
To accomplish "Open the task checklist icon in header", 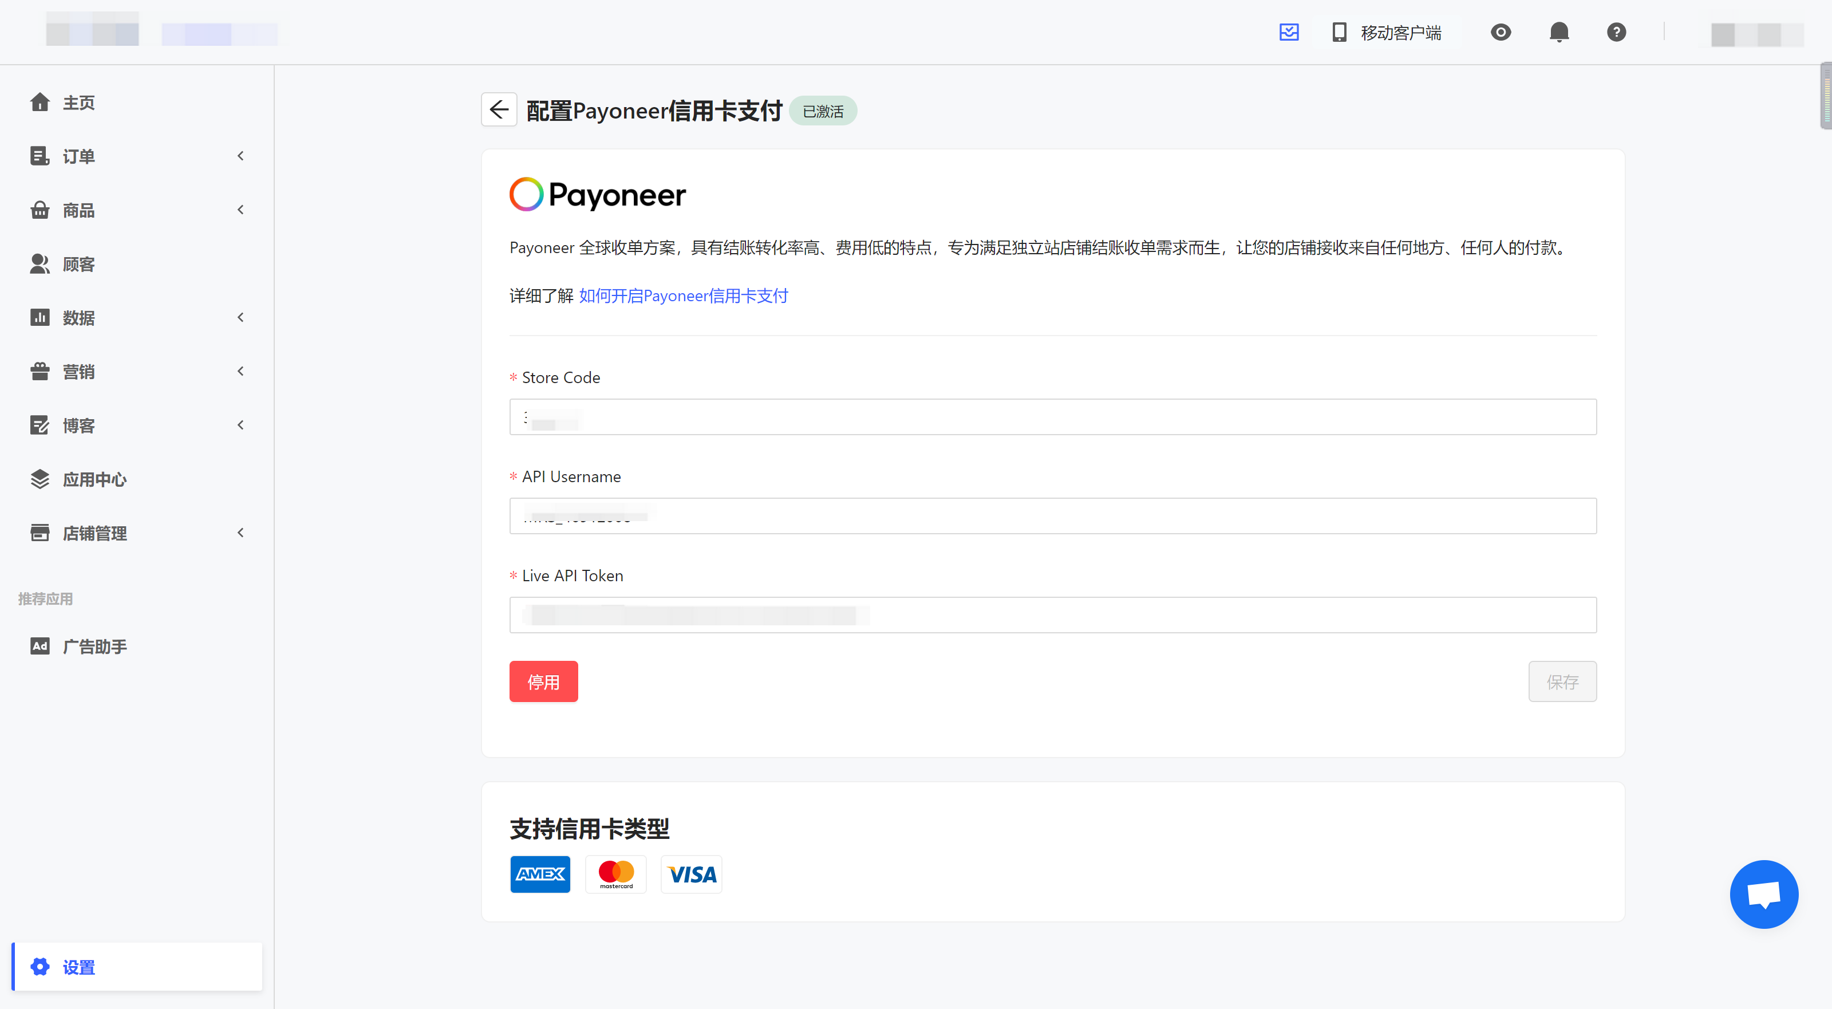I will point(1289,32).
